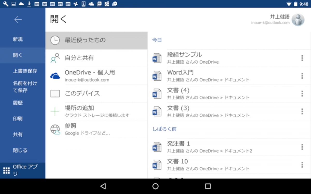Open more options for Word入門
The image size is (311, 194).
(x=302, y=76)
